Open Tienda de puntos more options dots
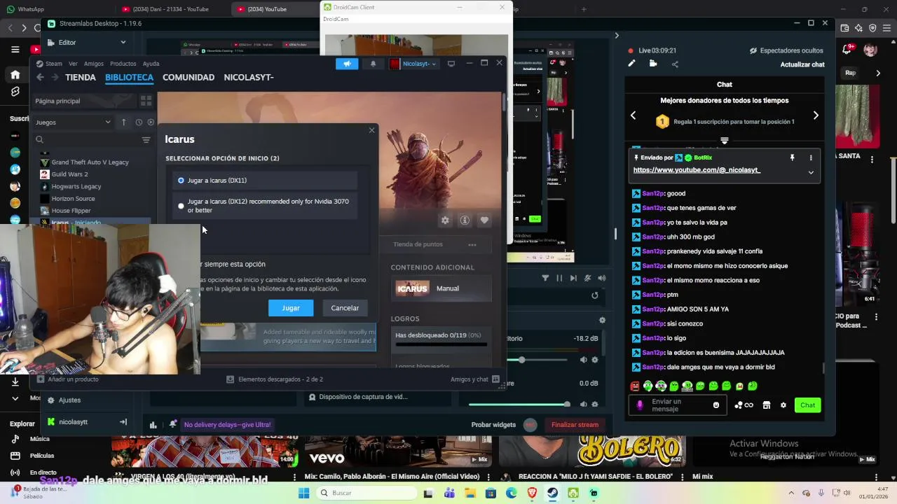The height and width of the screenshot is (504, 897). click(x=472, y=244)
